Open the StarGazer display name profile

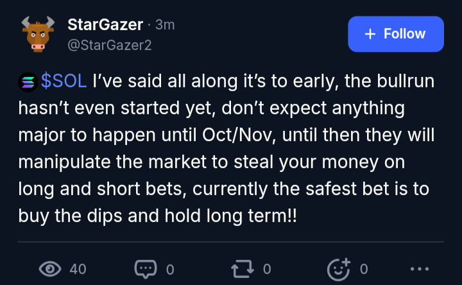coord(105,24)
